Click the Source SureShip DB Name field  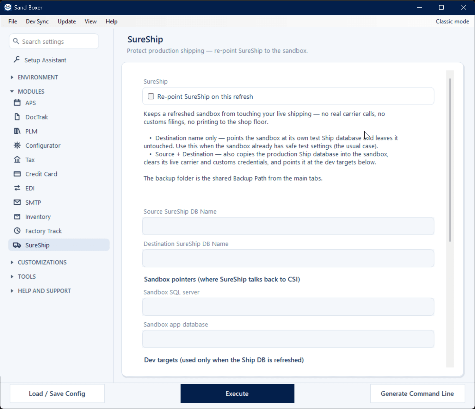pyautogui.click(x=288, y=226)
